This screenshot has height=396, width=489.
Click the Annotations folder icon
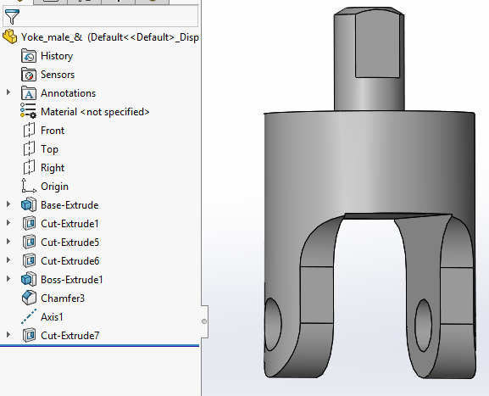tap(29, 93)
